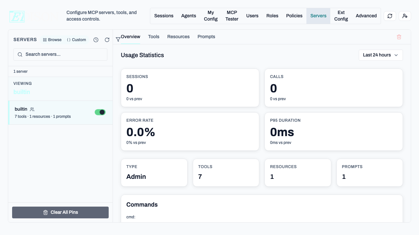
Task: Switch to Custom server mode
Action: (x=77, y=40)
